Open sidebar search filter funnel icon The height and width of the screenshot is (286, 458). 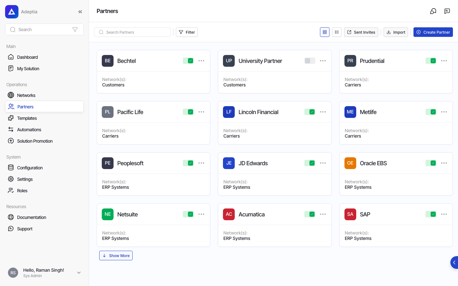[x=75, y=30]
